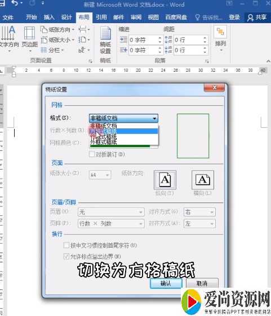Switch to the 开始 ribbon tab

[32, 18]
